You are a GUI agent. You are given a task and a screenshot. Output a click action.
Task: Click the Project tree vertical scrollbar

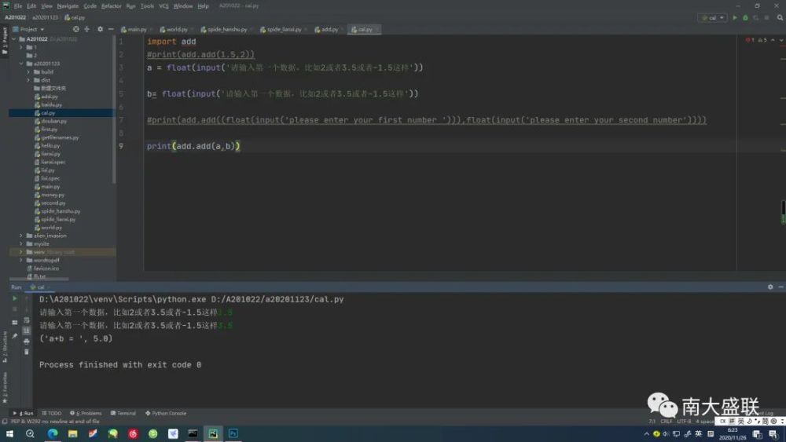[x=114, y=110]
